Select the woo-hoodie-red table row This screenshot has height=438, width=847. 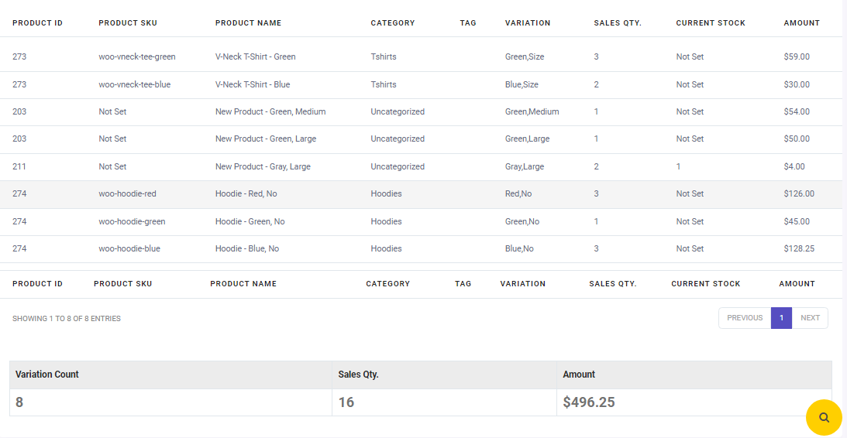422,194
